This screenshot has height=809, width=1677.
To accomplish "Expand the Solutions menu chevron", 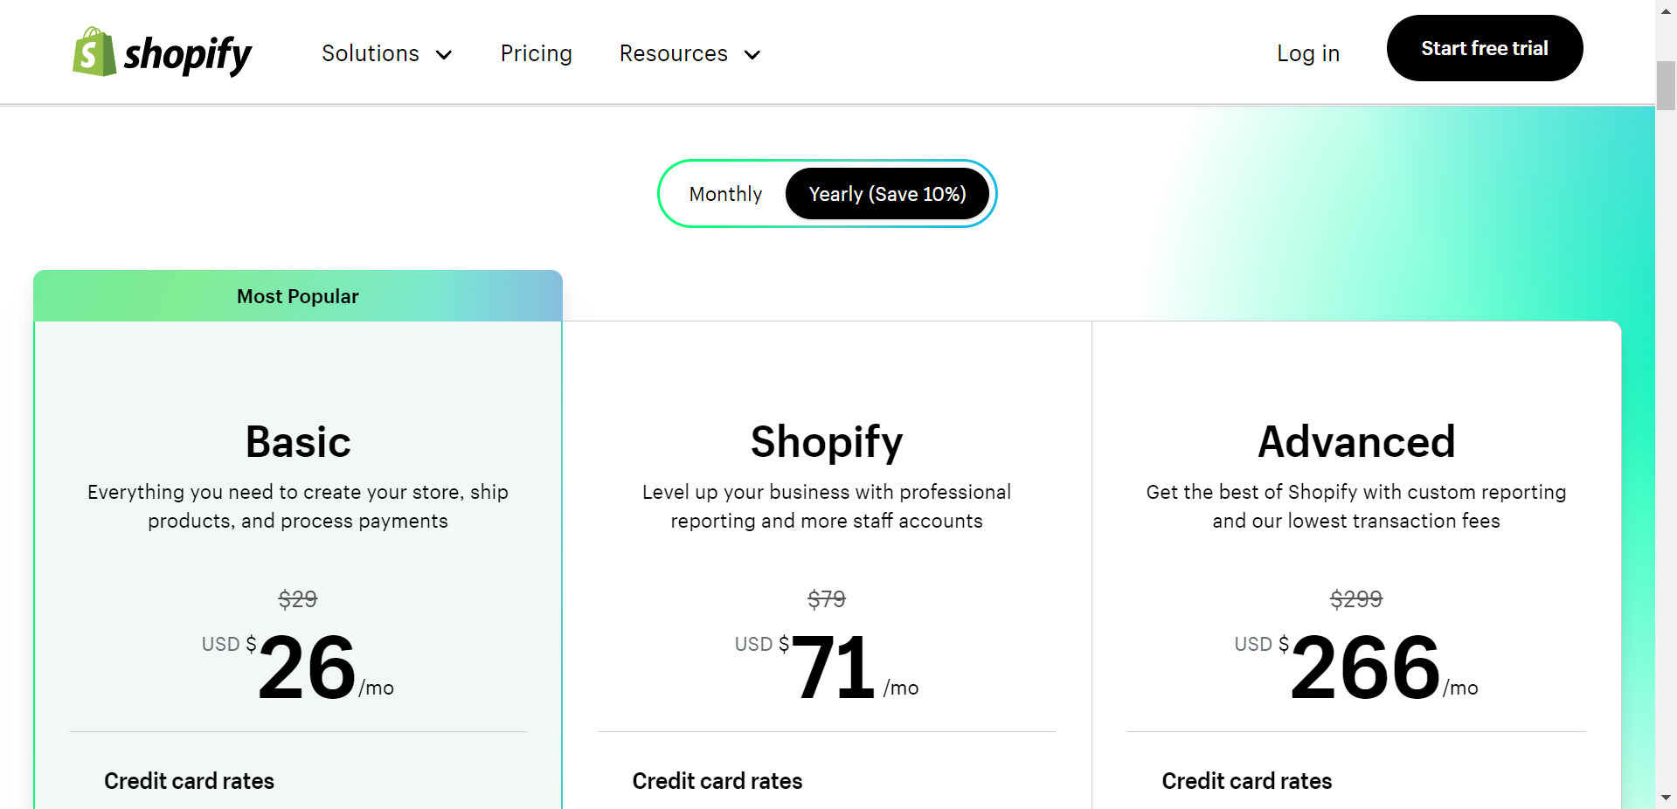I will click(x=444, y=55).
